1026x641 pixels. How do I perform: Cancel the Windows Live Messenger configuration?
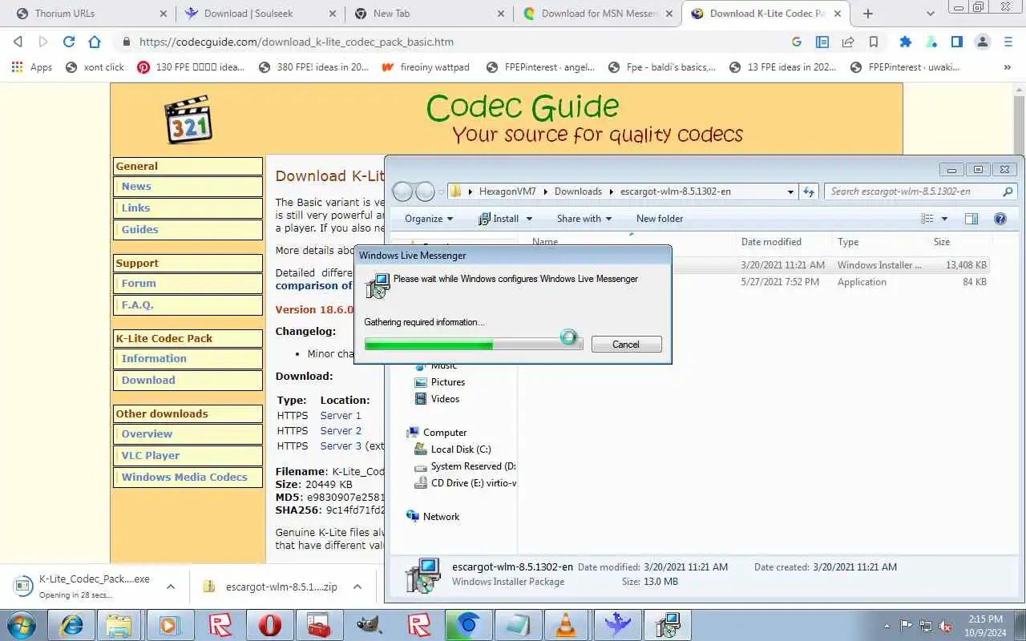pos(626,345)
